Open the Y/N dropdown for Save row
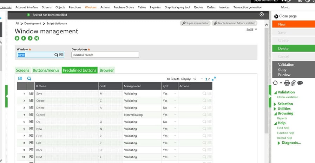The image size is (315, 163). pos(175,94)
